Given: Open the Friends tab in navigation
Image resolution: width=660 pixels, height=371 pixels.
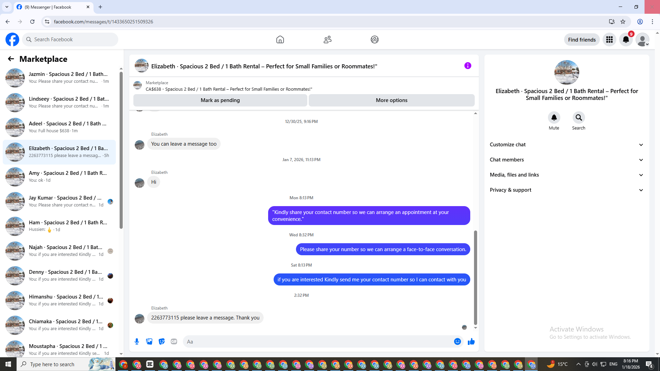Looking at the screenshot, I should pyautogui.click(x=328, y=40).
